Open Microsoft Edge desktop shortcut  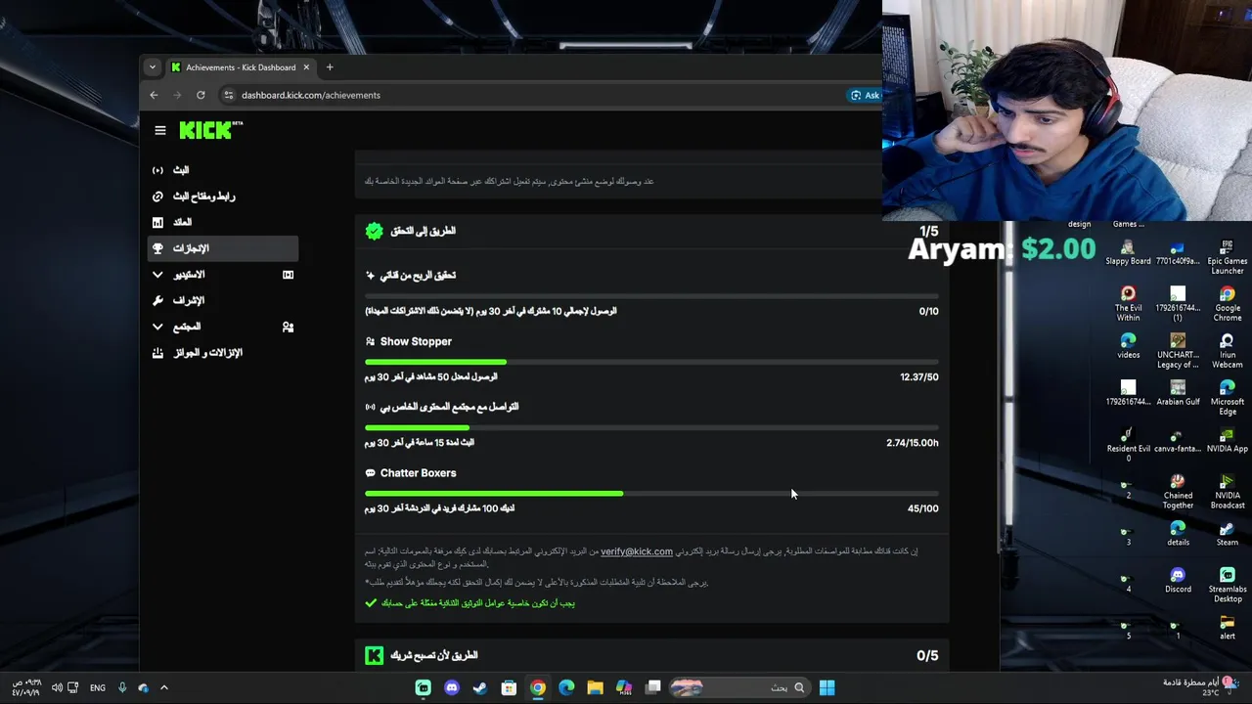(1228, 397)
